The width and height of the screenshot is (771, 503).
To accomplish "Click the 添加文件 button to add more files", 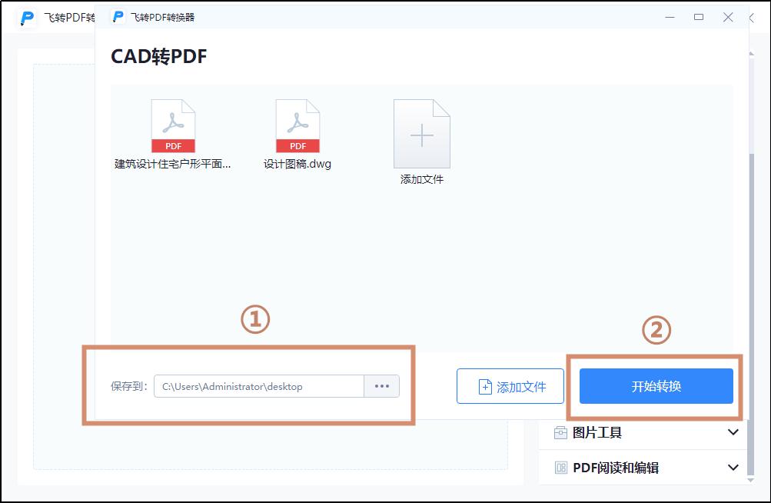I will coord(510,386).
